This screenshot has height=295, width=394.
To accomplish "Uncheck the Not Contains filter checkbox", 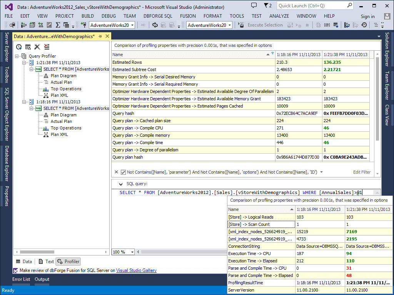I will (x=123, y=172).
